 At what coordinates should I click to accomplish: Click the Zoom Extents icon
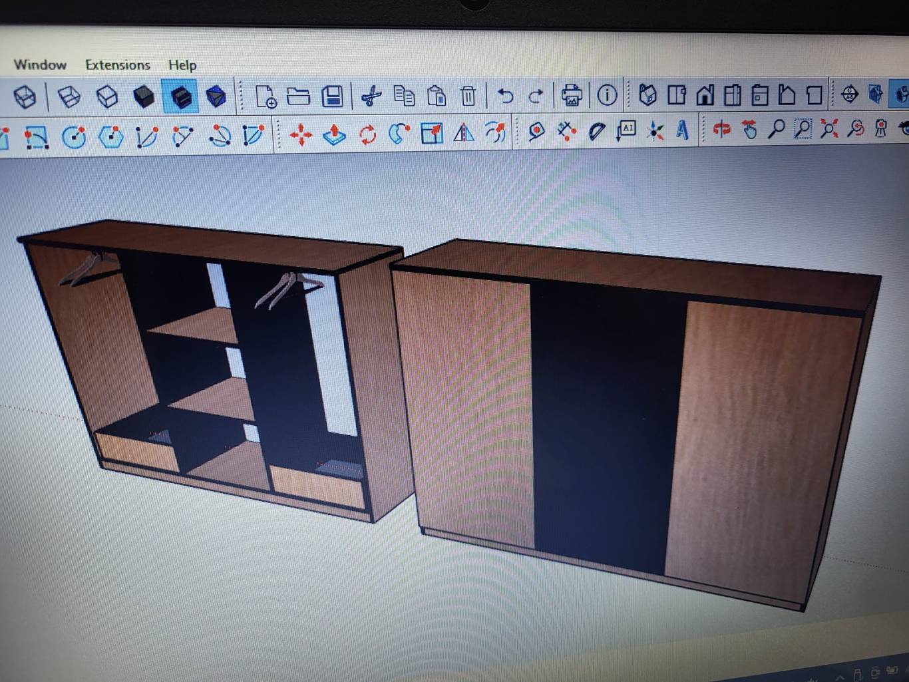click(x=828, y=128)
